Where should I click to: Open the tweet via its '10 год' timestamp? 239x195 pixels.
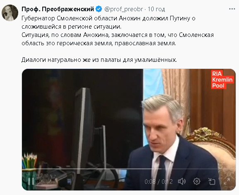[x=157, y=9]
